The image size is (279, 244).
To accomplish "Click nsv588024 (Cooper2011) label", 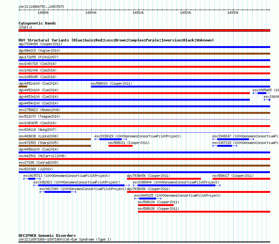I will click(158, 202).
